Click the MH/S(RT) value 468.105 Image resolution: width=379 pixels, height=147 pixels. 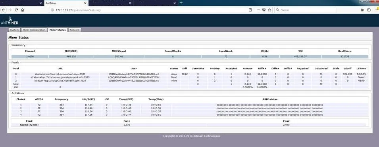[x=71, y=57]
